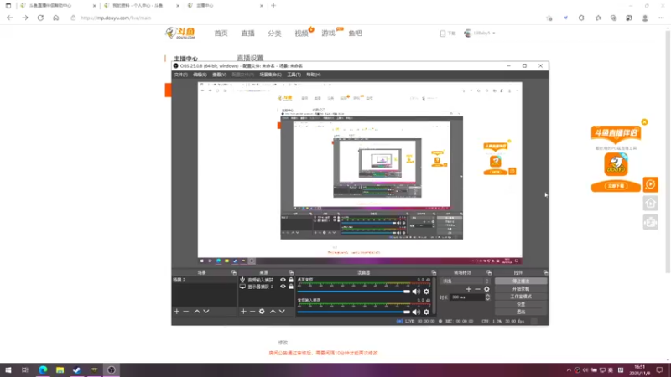Screen dimensions: 671x377
Task: Click the Douyu logo in the website header
Action: tap(180, 33)
